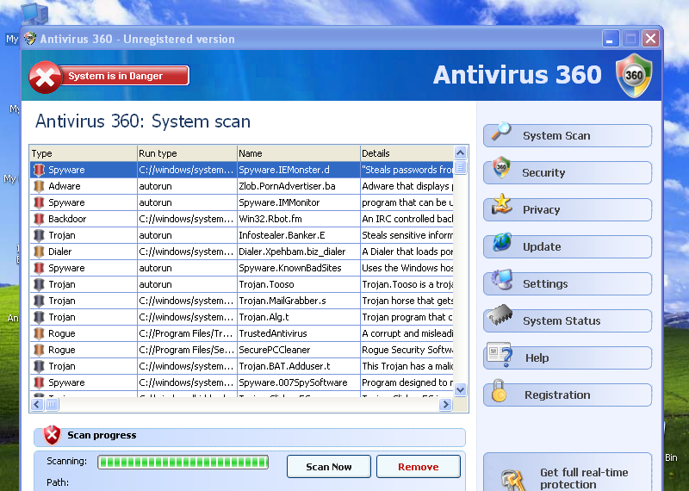The width and height of the screenshot is (689, 491).
Task: Go to the Privacy section
Action: point(568,209)
